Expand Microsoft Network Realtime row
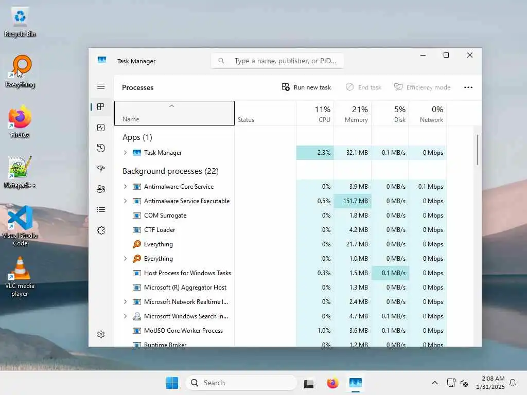The width and height of the screenshot is (527, 395). tap(125, 301)
